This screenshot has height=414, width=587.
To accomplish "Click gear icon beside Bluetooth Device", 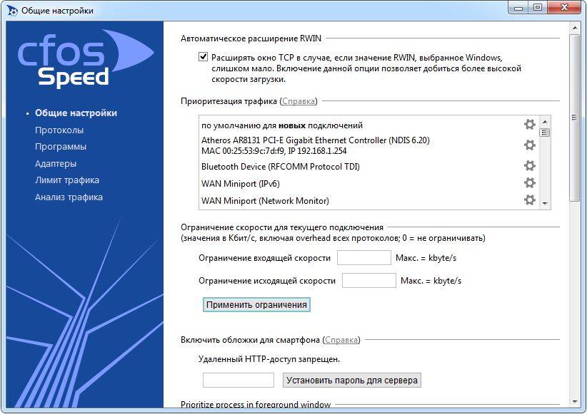I will (x=529, y=166).
